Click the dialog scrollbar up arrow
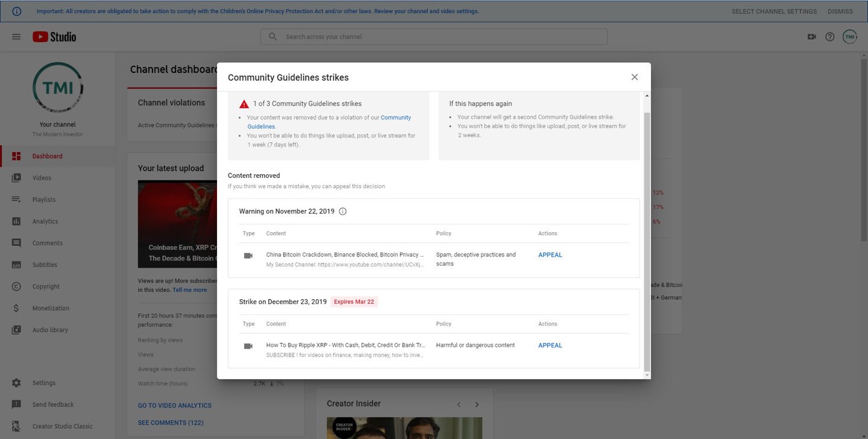The height and width of the screenshot is (439, 868). tap(647, 96)
